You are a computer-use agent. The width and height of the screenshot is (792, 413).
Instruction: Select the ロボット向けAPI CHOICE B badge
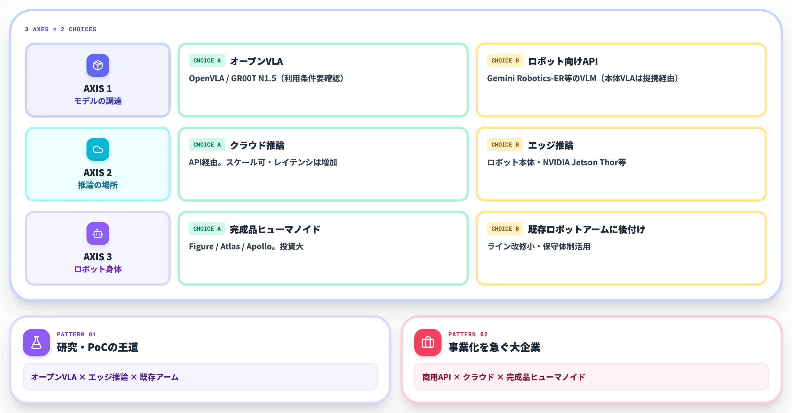point(505,61)
